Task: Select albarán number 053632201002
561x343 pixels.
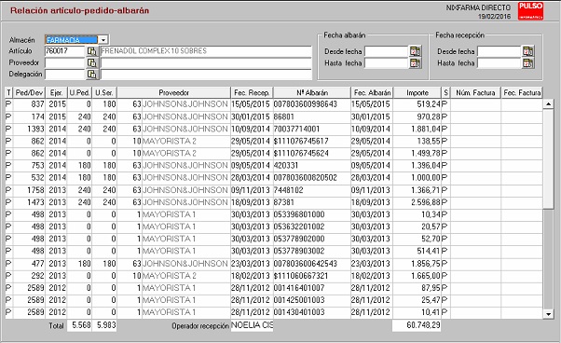Action: click(299, 226)
